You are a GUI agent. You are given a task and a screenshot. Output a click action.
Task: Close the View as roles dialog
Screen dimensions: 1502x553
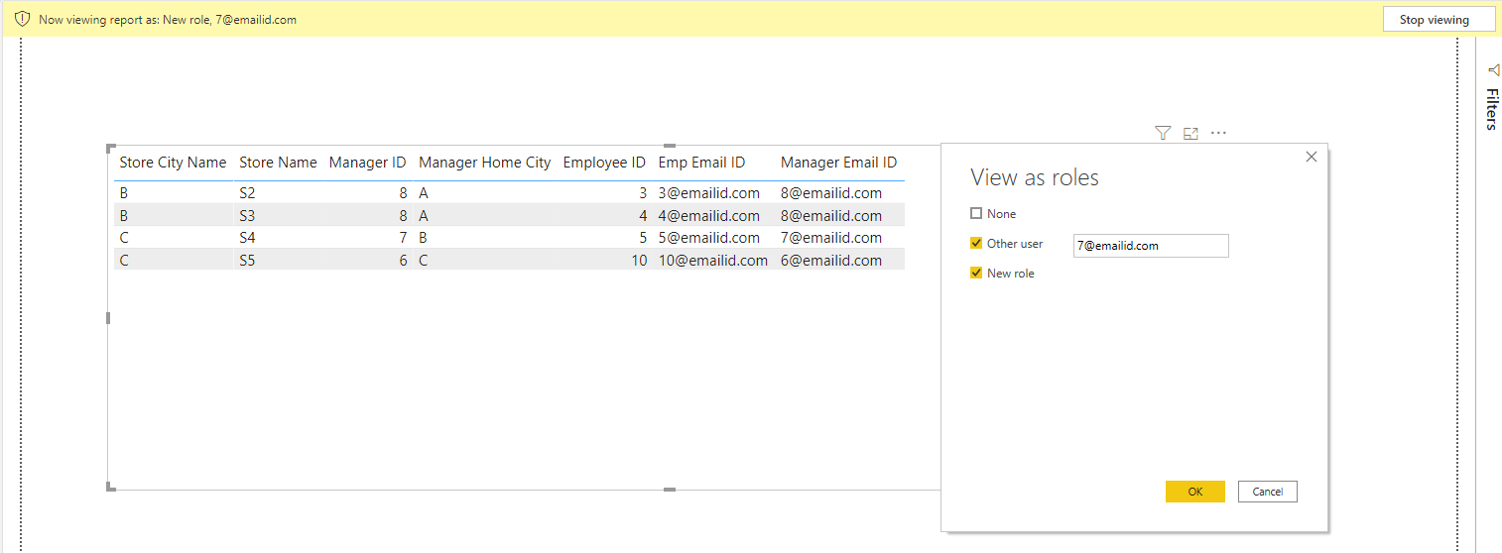[x=1312, y=157]
